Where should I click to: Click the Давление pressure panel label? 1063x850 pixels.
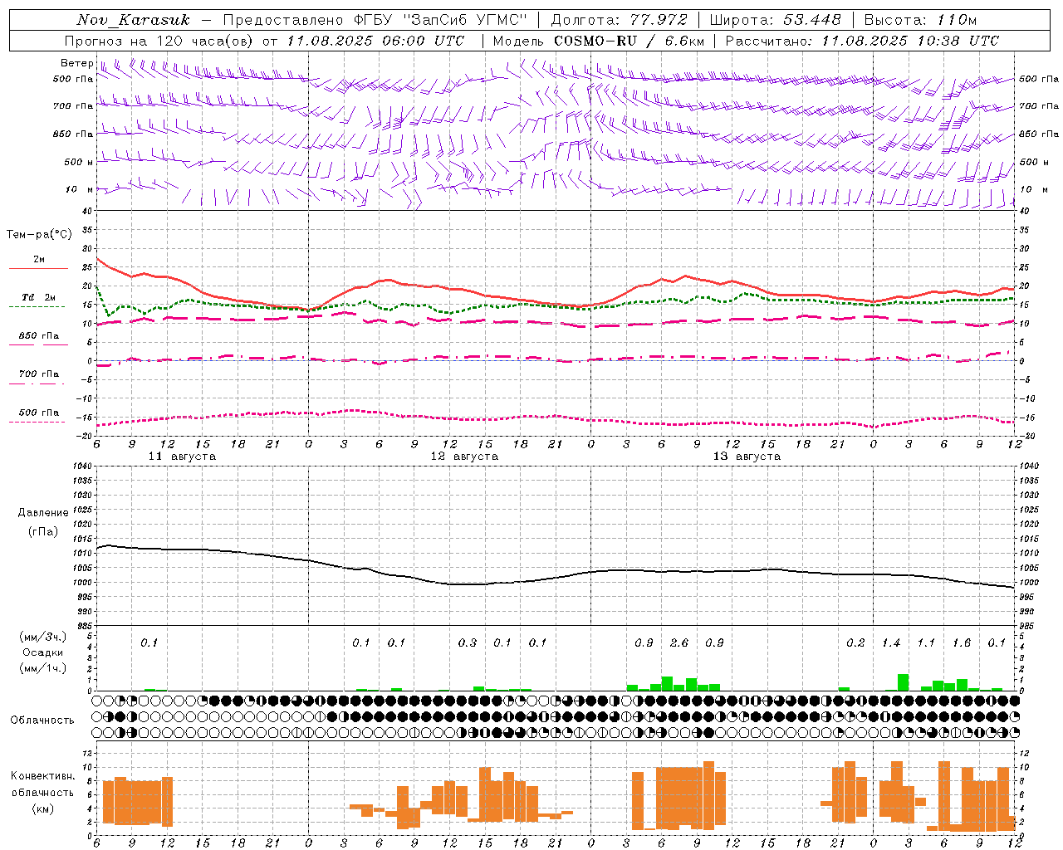click(43, 513)
